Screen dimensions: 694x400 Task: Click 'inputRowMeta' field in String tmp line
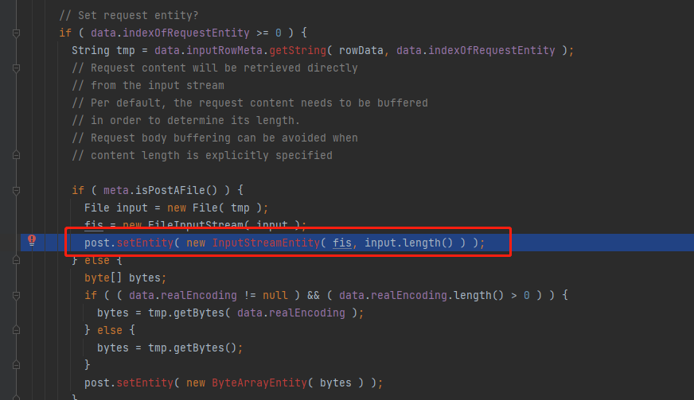coord(224,50)
